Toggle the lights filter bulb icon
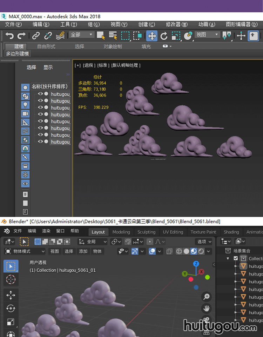This screenshot has width=263, height=337. (x=25, y=105)
